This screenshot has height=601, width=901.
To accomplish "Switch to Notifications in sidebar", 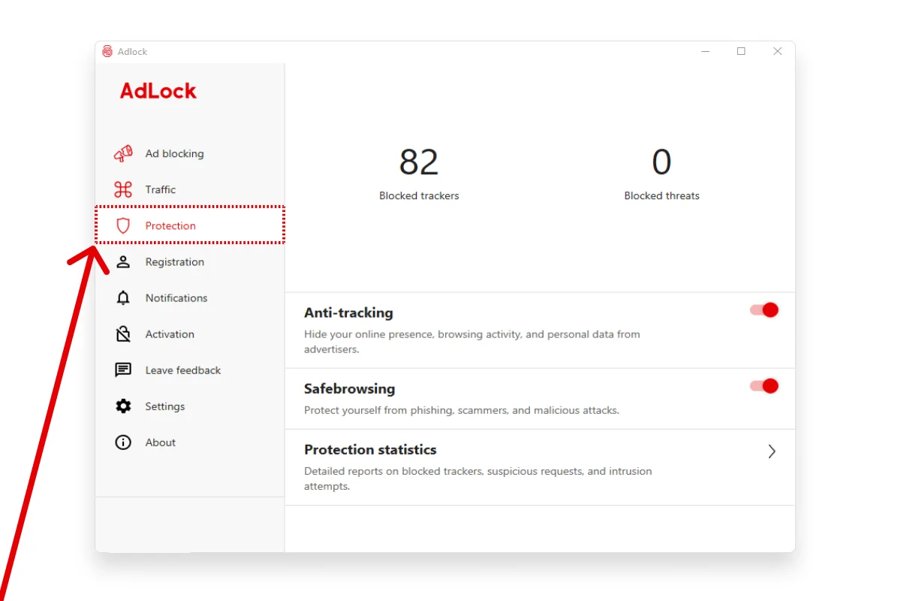I will [x=190, y=297].
